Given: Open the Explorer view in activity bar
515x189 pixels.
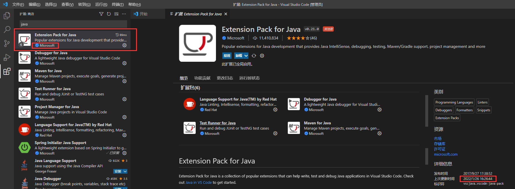Looking at the screenshot, I should point(7,16).
